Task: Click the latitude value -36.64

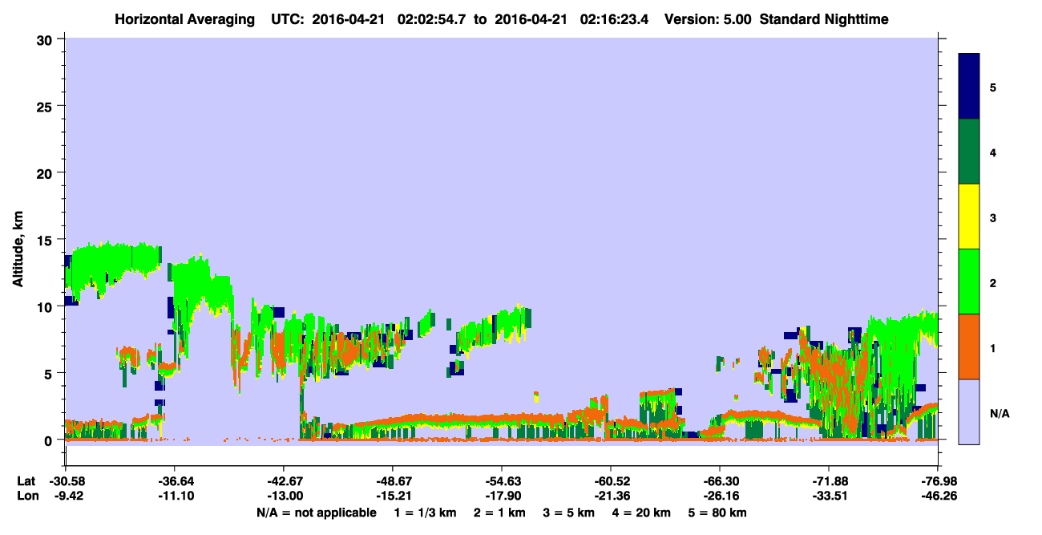Action: coord(175,481)
